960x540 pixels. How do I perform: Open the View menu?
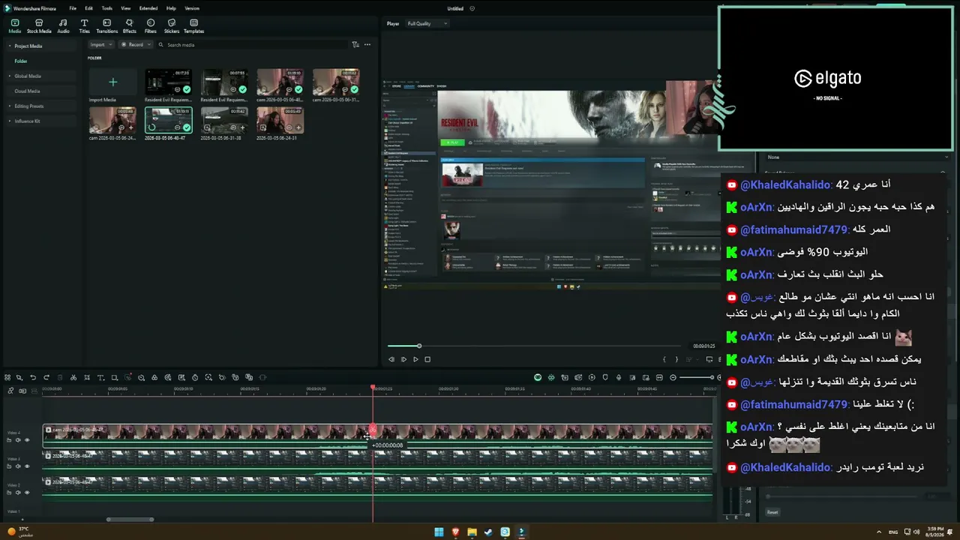pos(125,8)
